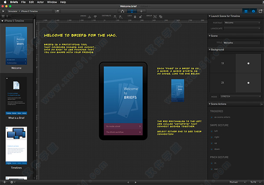Open the Window menu
The width and height of the screenshot is (264, 185).
[52, 2]
